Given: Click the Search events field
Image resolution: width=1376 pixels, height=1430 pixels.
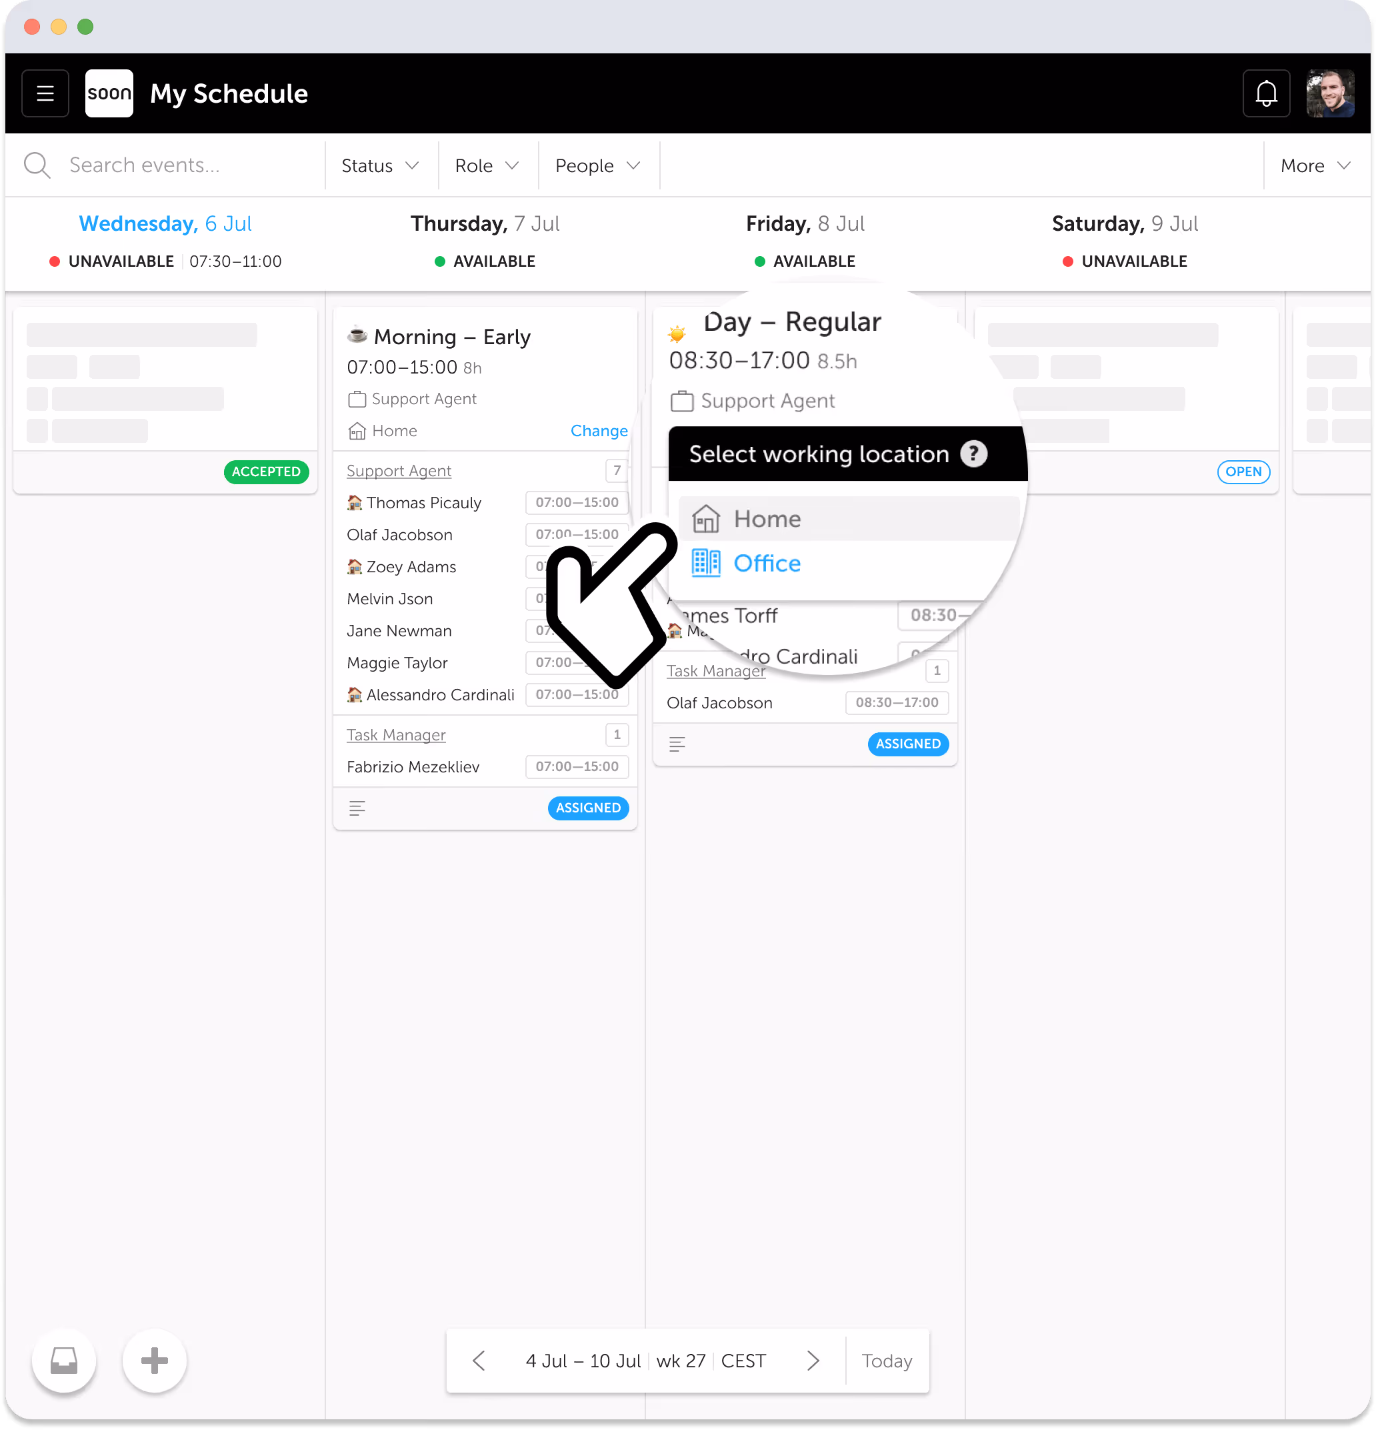Looking at the screenshot, I should tap(145, 165).
